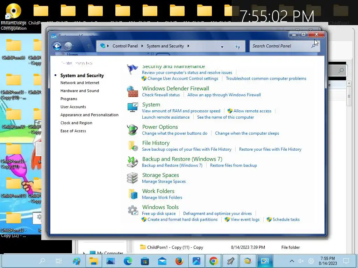Viewport: 358px width, 268px height.
Task: Launch Firefox from the taskbar
Action: 179,261
